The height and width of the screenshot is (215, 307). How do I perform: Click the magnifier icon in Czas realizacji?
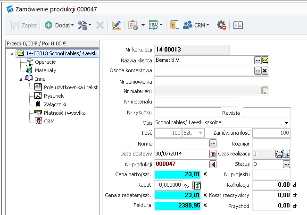point(286,154)
